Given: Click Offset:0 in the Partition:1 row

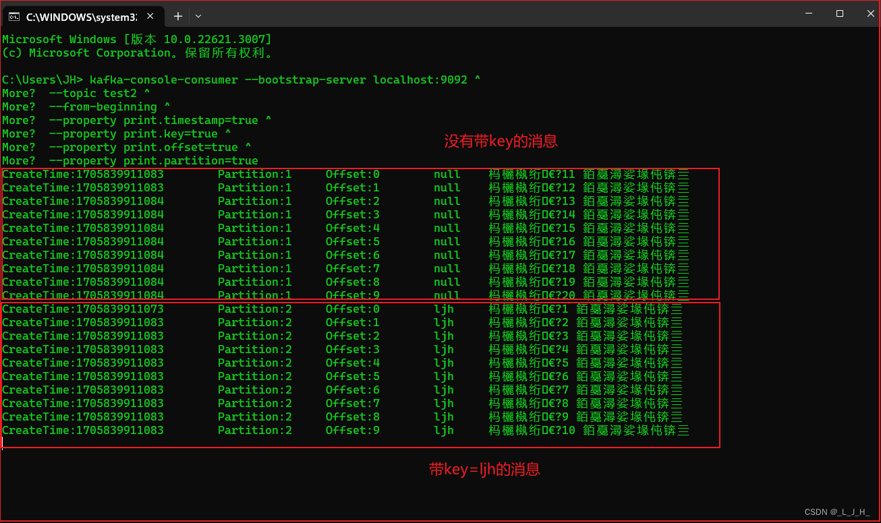Looking at the screenshot, I should (353, 174).
